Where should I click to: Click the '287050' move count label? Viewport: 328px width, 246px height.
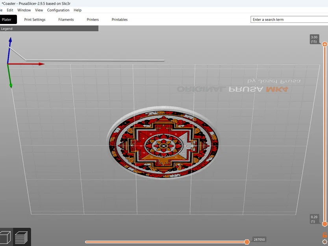(x=259, y=240)
